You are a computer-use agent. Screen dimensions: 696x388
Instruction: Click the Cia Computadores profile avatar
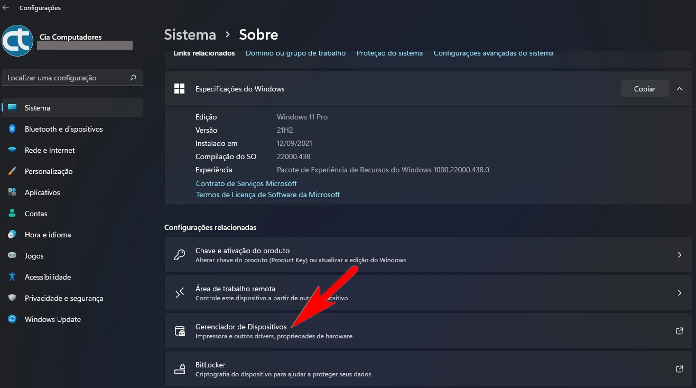click(17, 40)
